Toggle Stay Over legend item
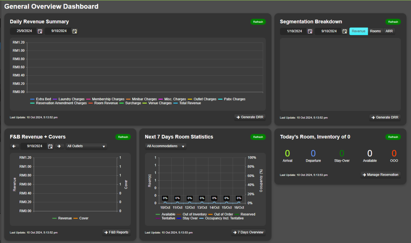Image resolution: width=411 pixels, height=243 pixels. pos(187,218)
